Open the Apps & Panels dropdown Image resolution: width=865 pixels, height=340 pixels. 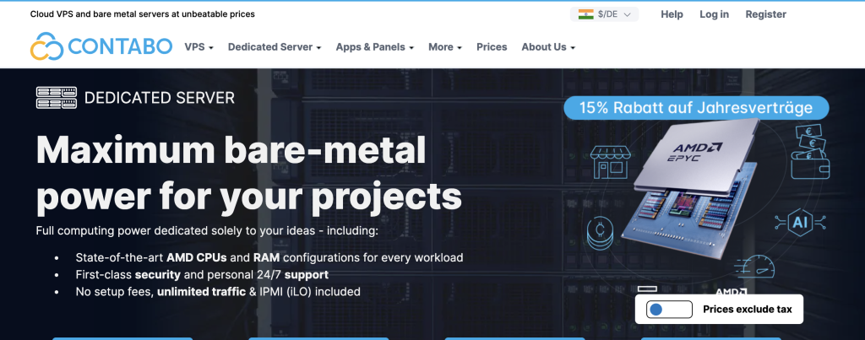[374, 47]
